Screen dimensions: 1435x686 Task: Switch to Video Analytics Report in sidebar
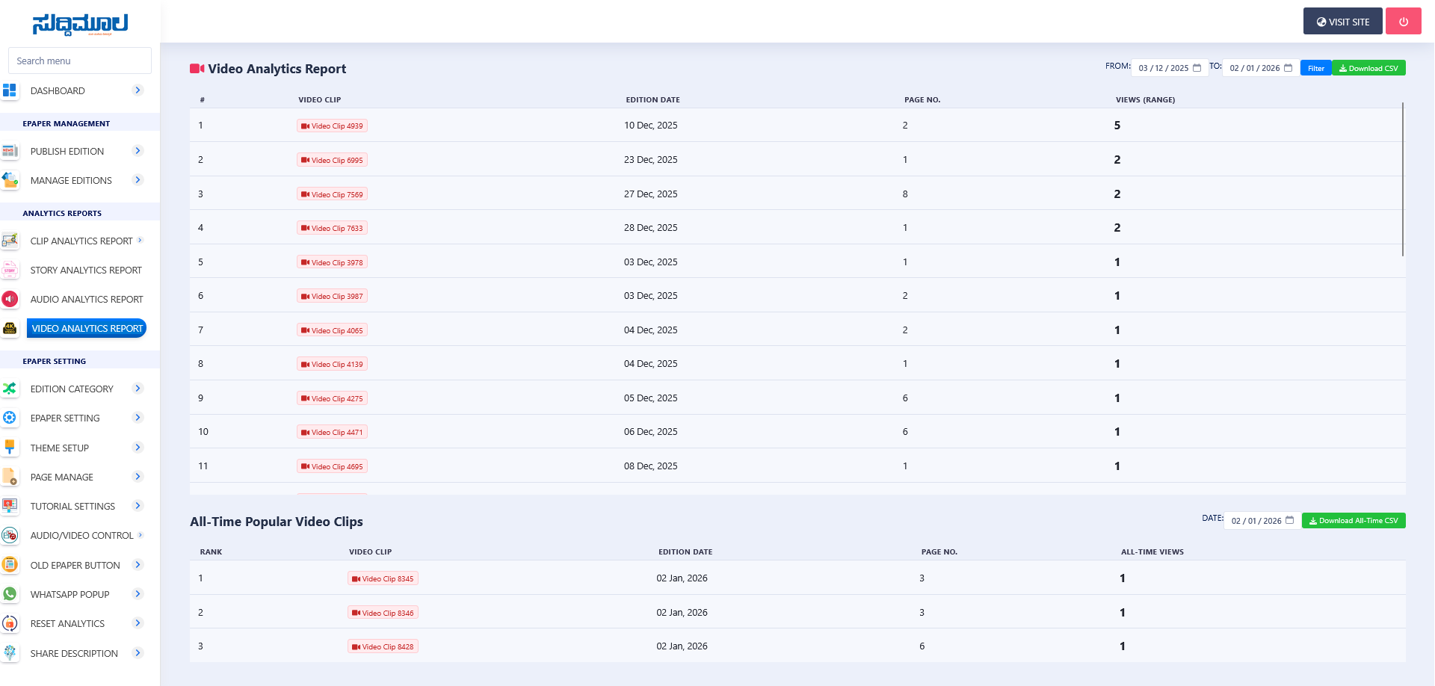point(87,328)
